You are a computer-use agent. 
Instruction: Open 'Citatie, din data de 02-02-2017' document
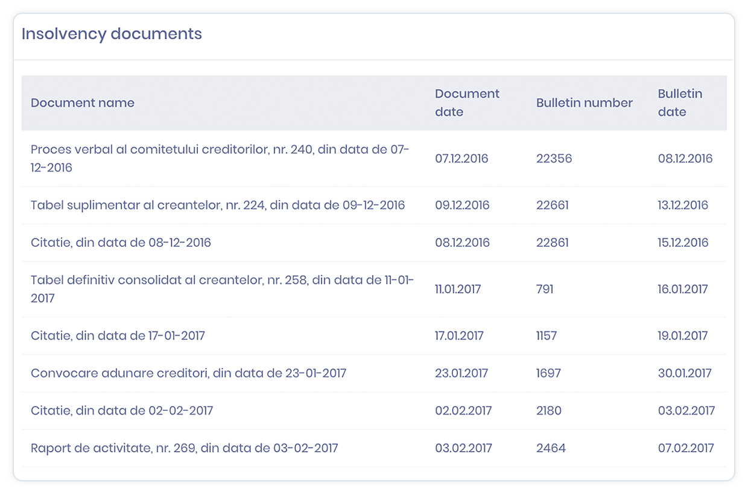(x=122, y=411)
